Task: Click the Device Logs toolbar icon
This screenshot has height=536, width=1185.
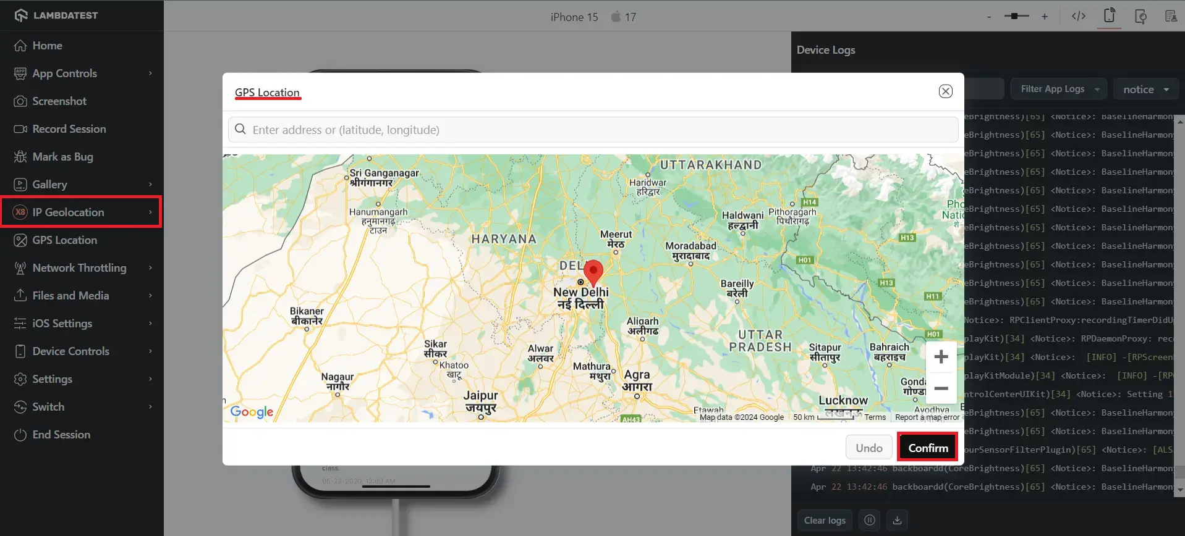Action: (1110, 15)
